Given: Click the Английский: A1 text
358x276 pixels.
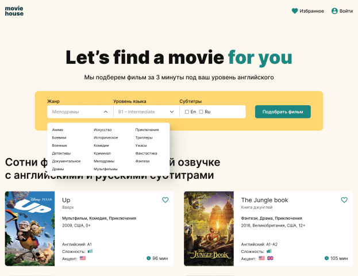Looking at the screenshot, I should pos(77,244).
